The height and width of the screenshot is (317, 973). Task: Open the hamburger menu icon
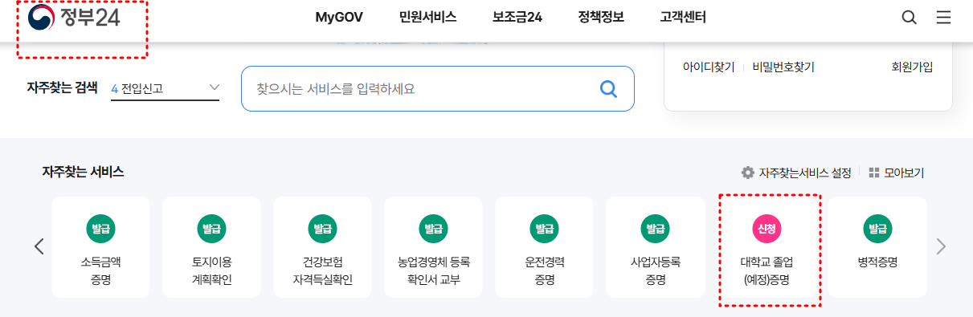point(943,18)
